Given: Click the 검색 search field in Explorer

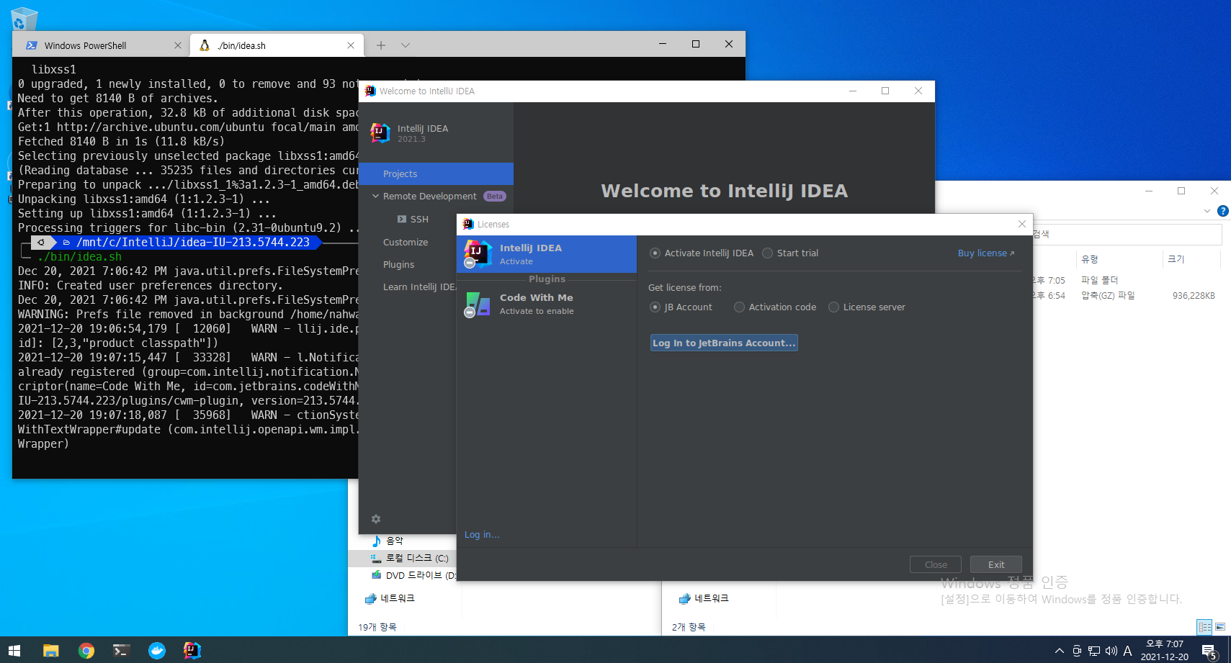Looking at the screenshot, I should pyautogui.click(x=1127, y=234).
